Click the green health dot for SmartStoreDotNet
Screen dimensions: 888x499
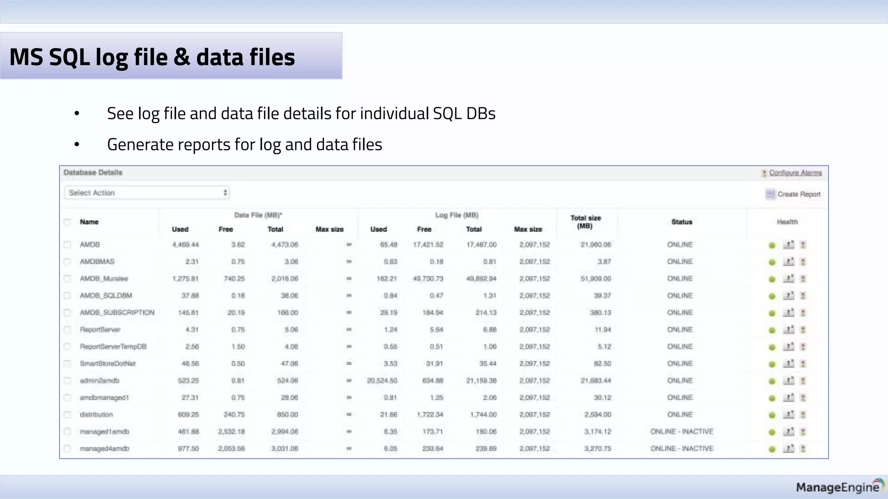(x=772, y=364)
